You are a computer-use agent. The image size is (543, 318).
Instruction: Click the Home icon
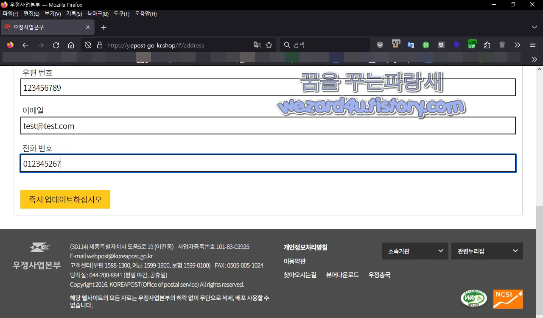tap(71, 45)
